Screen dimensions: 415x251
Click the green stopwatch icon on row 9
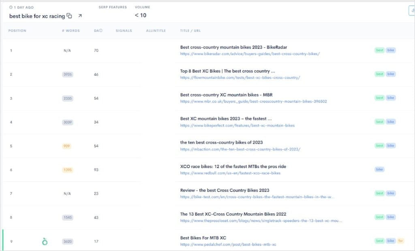click(x=45, y=241)
